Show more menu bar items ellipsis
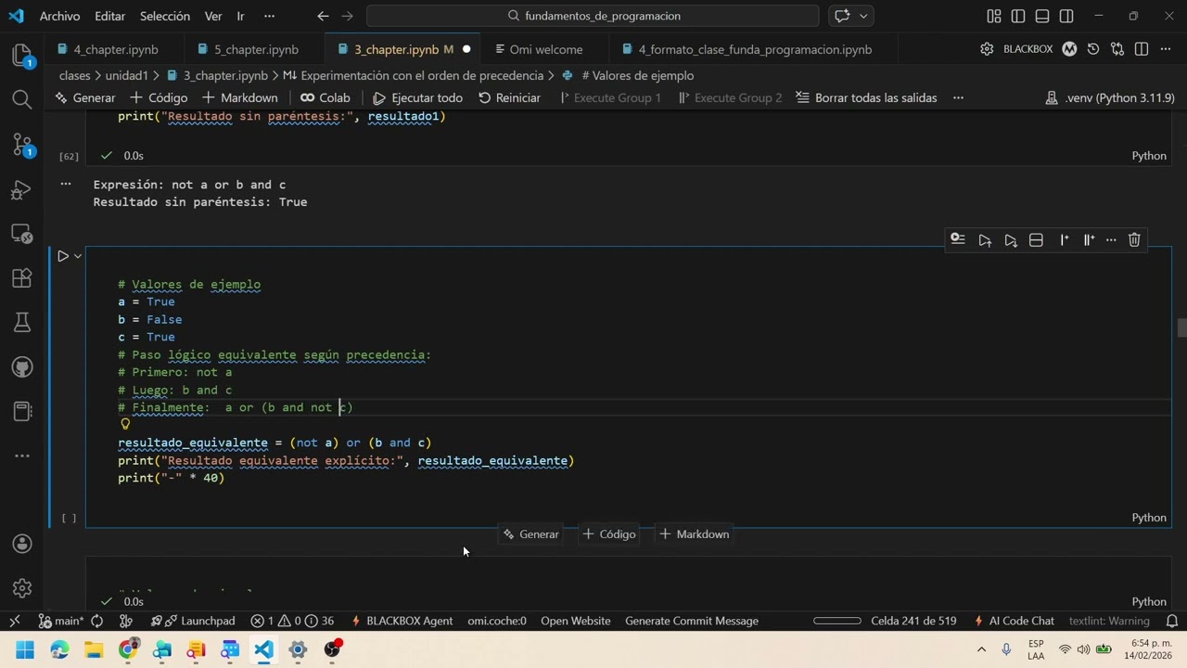Image resolution: width=1187 pixels, height=668 pixels. (x=269, y=16)
